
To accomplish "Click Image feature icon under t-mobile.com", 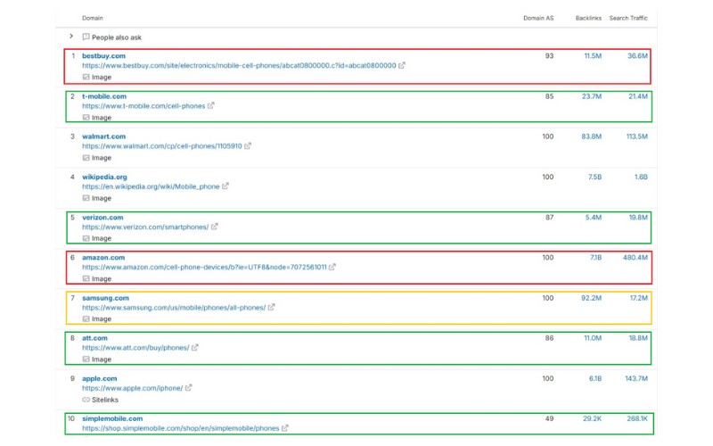I will (86, 118).
